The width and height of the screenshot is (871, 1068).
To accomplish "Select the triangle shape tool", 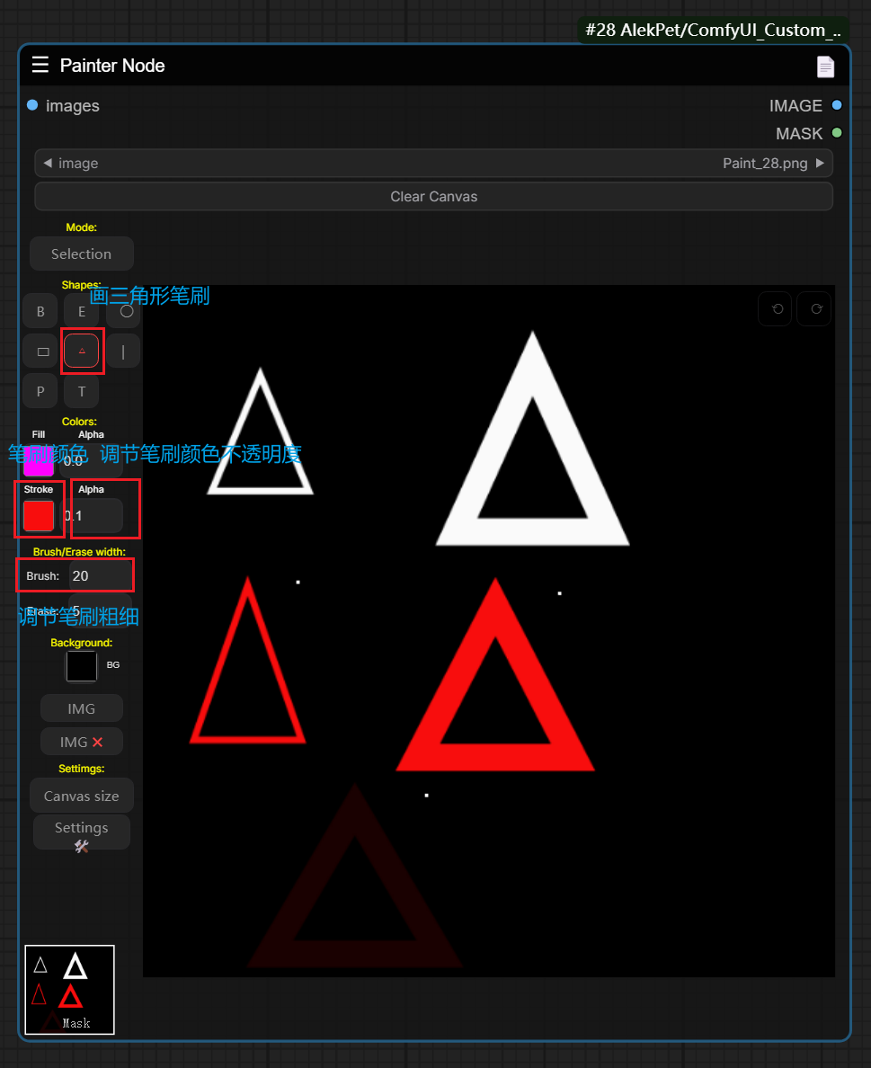I will pyautogui.click(x=82, y=351).
